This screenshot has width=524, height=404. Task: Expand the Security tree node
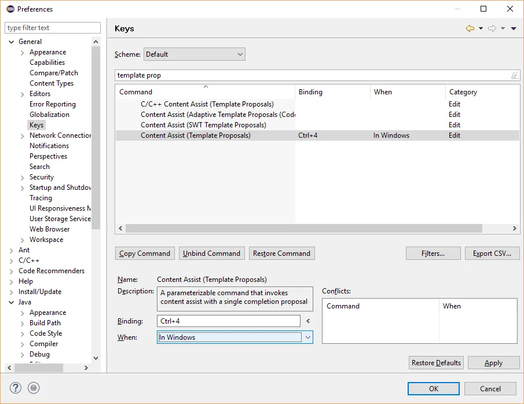pyautogui.click(x=23, y=178)
